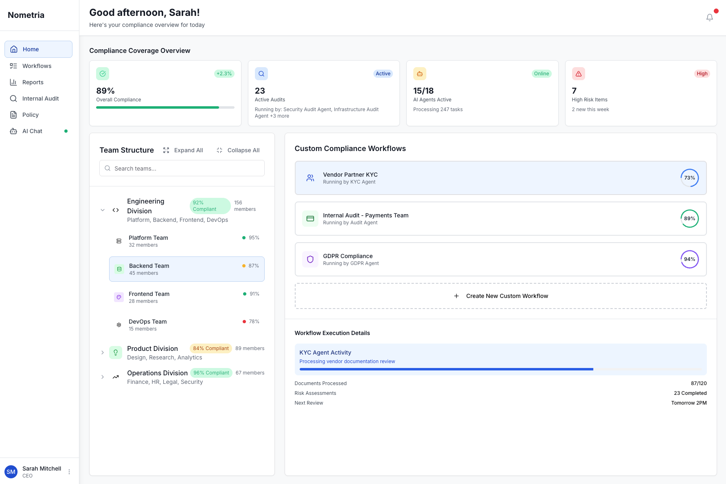Viewport: 726px width, 484px height.
Task: Click the AI Agents Active bot icon
Action: click(420, 74)
